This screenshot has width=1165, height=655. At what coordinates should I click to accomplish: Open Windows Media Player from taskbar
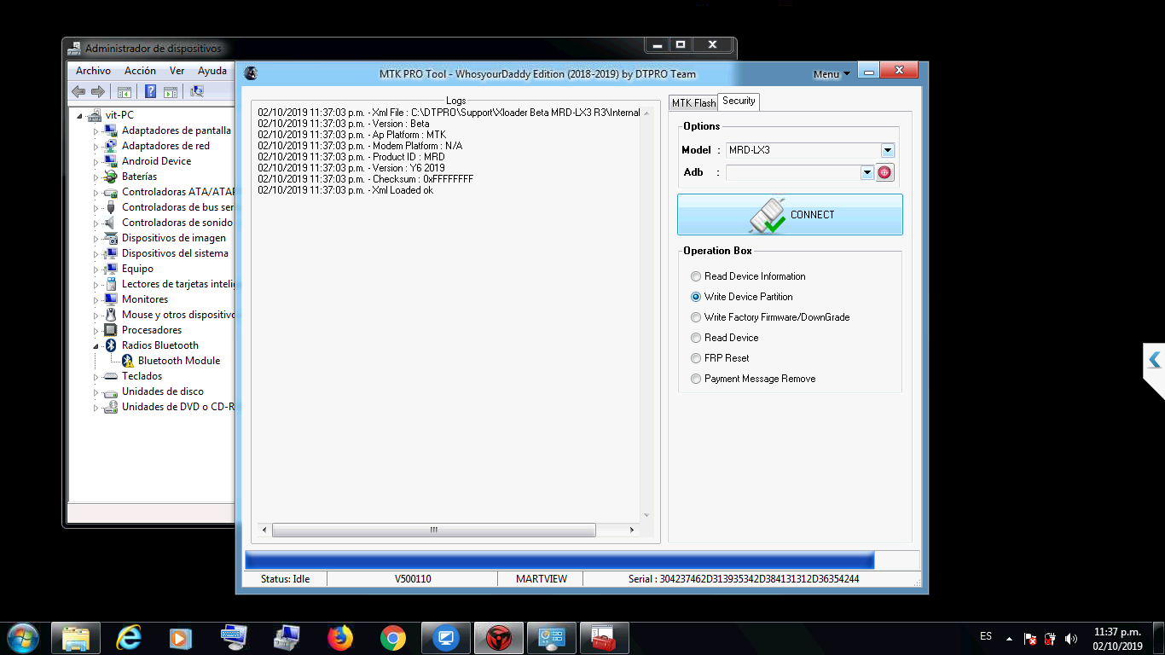180,637
